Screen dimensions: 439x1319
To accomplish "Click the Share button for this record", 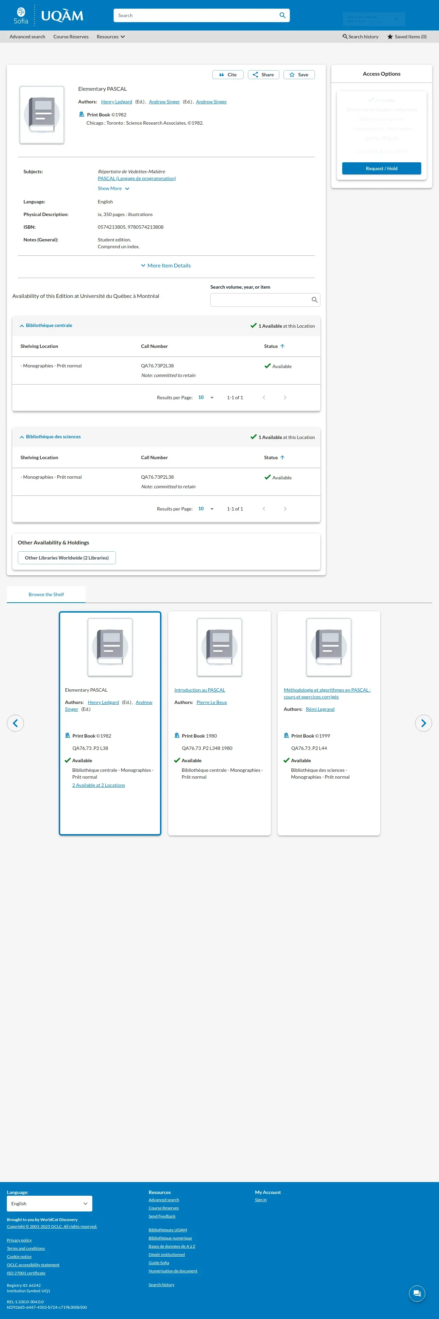I will click(x=263, y=75).
